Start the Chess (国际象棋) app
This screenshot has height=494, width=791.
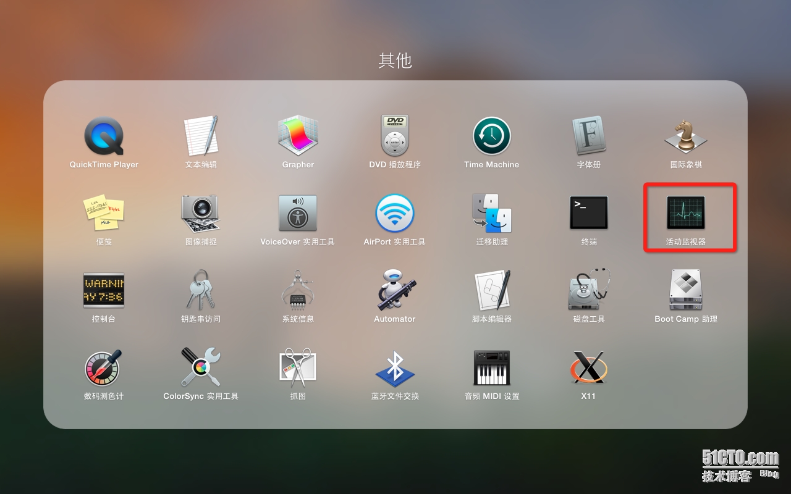coord(686,136)
